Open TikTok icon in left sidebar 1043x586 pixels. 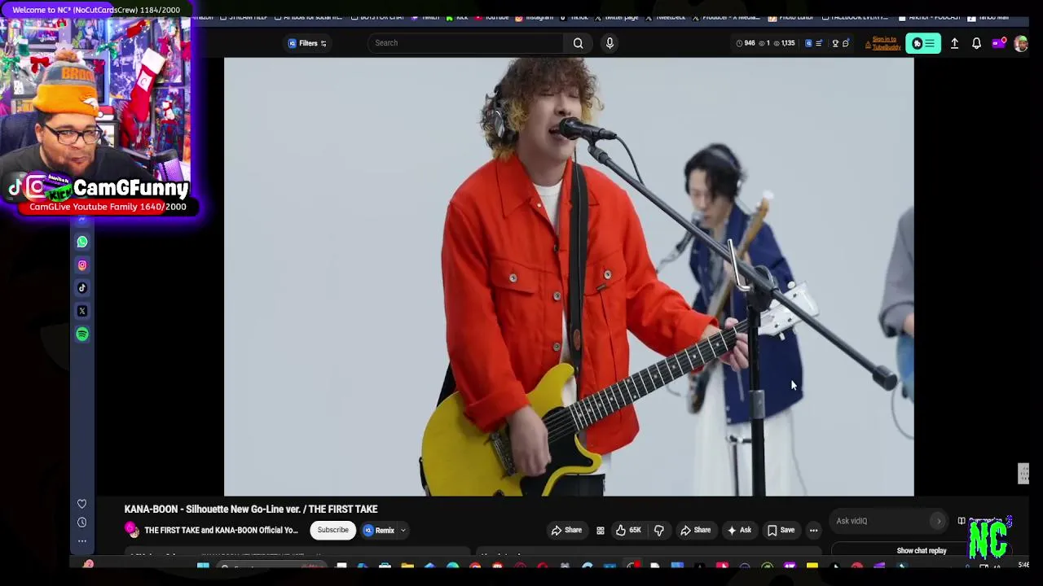click(x=82, y=287)
